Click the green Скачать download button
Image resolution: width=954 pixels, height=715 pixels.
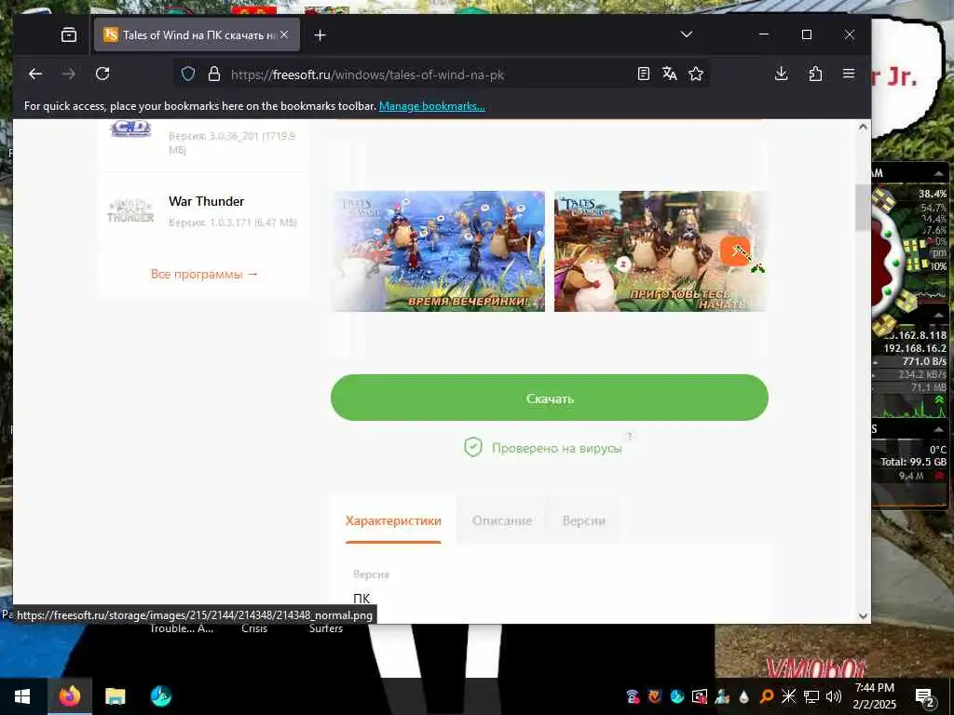coord(550,398)
